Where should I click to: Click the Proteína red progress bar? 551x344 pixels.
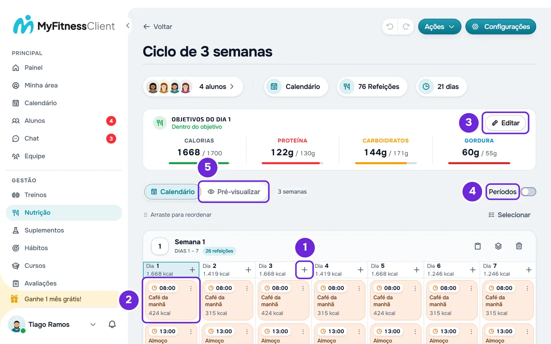click(x=293, y=163)
